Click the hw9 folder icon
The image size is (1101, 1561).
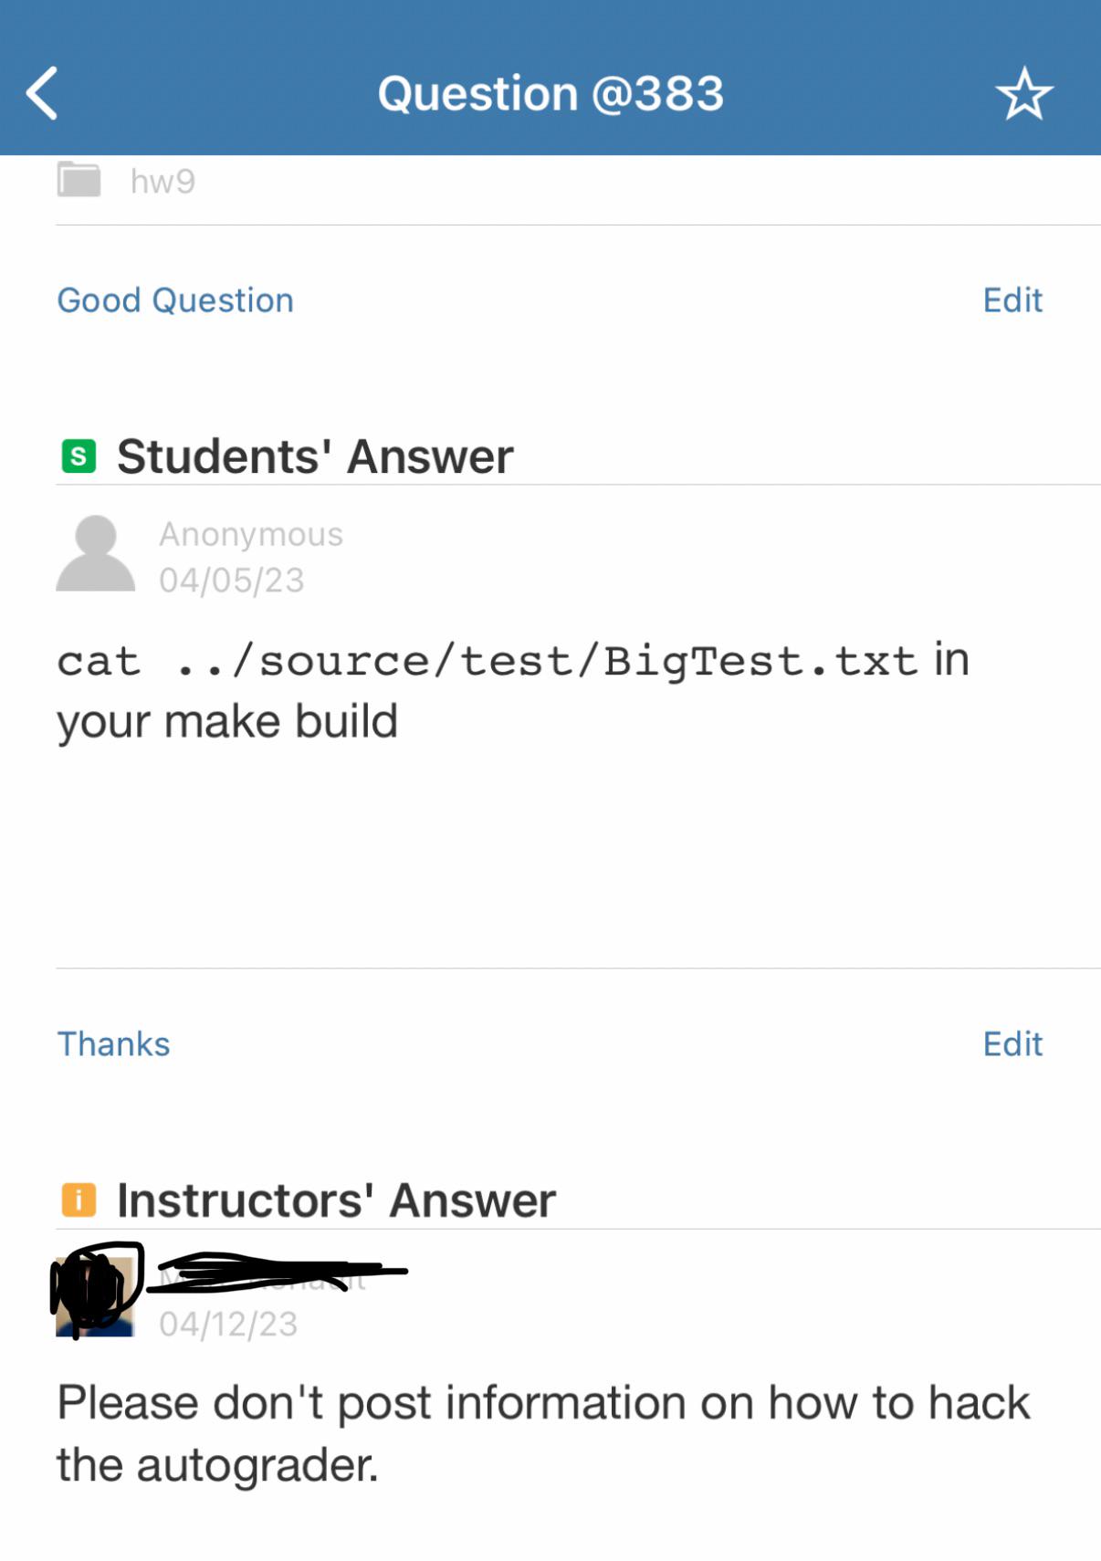pos(79,180)
